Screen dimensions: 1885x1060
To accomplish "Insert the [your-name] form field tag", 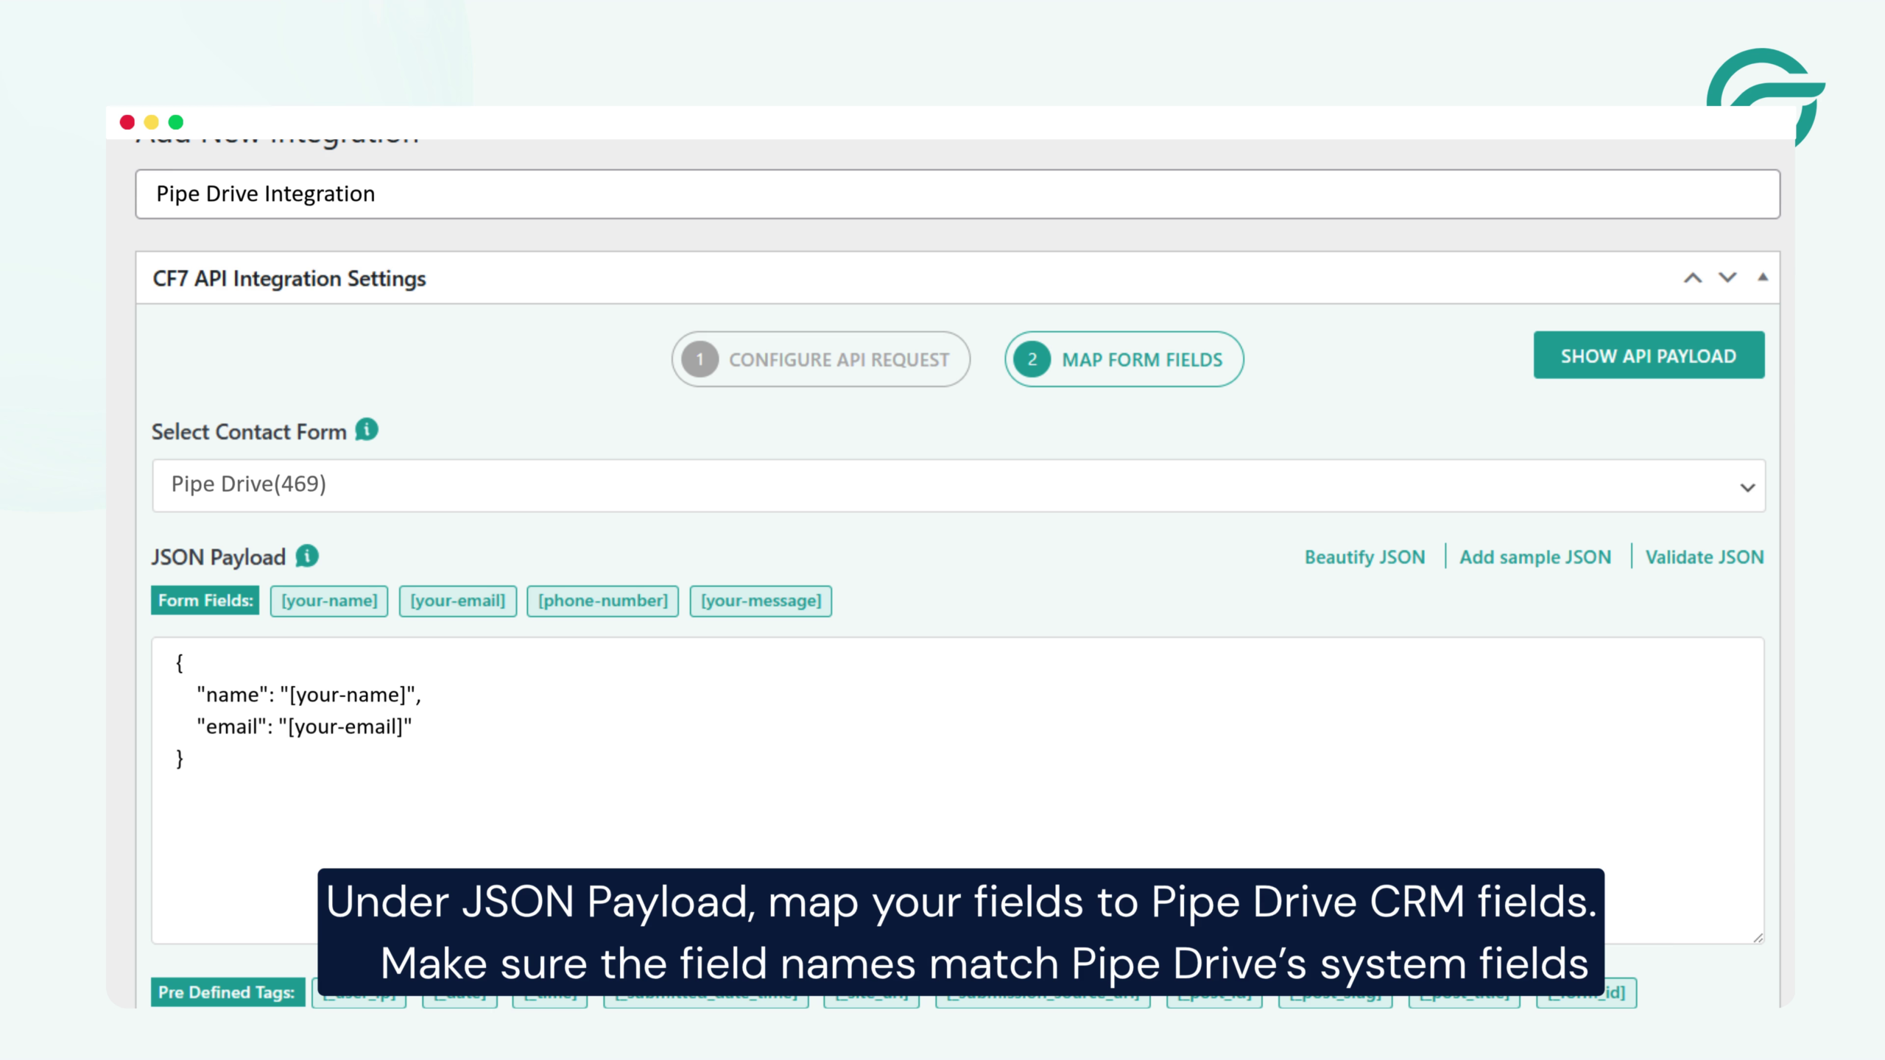I will pos(329,601).
